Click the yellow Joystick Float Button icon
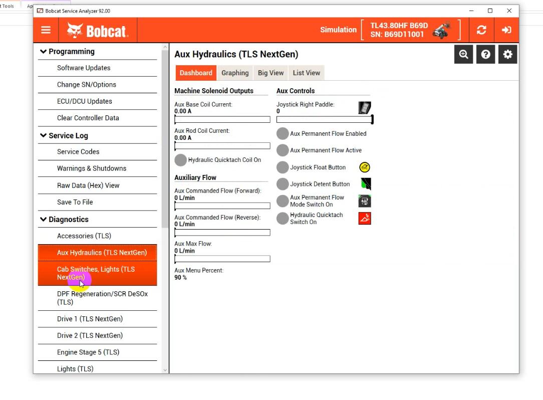The image size is (543, 400). (x=365, y=167)
